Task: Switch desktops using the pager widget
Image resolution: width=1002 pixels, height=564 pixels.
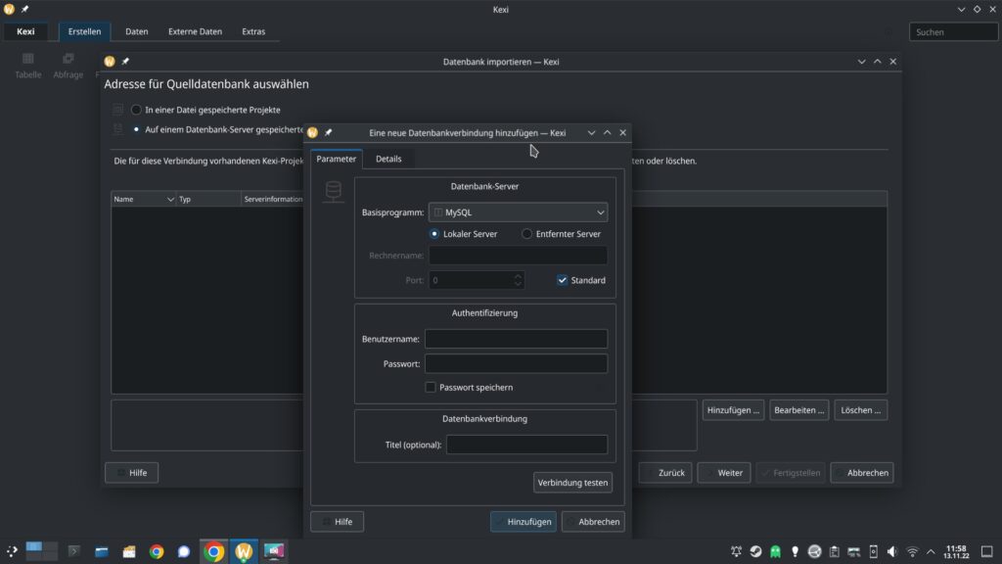Action: click(x=41, y=550)
